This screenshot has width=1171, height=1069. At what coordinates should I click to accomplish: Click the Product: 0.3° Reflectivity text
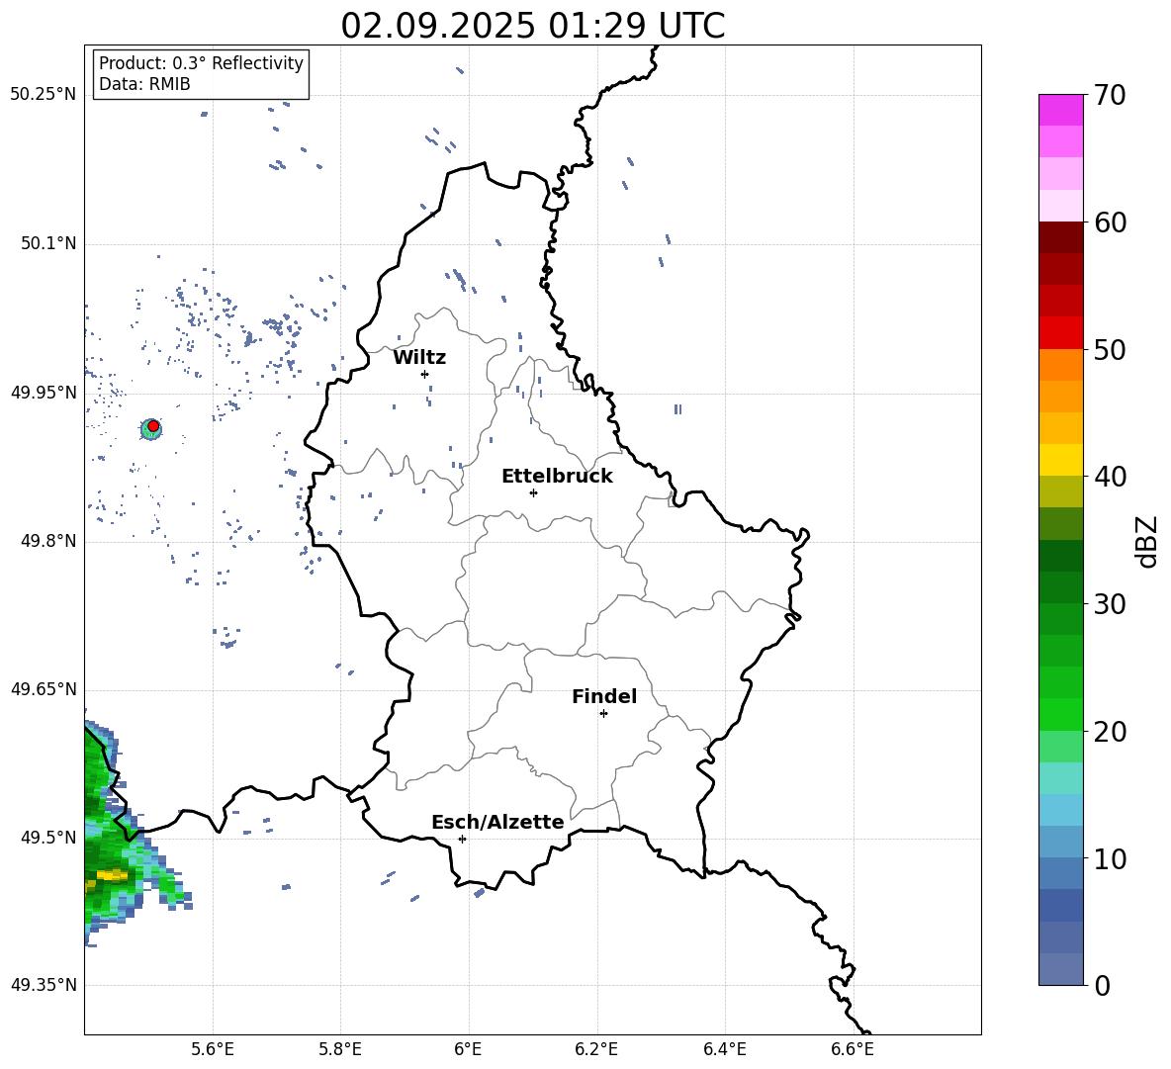click(201, 63)
